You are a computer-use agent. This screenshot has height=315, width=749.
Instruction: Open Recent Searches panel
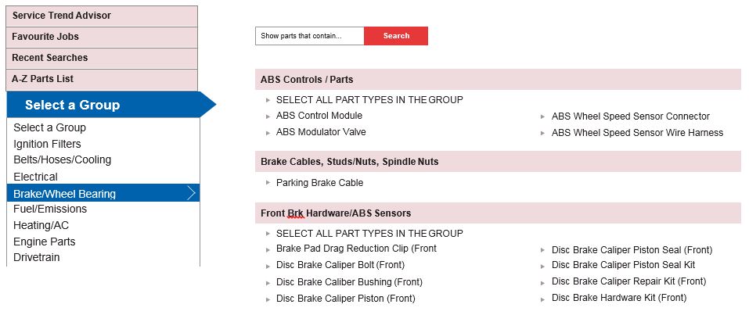pyautogui.click(x=102, y=58)
